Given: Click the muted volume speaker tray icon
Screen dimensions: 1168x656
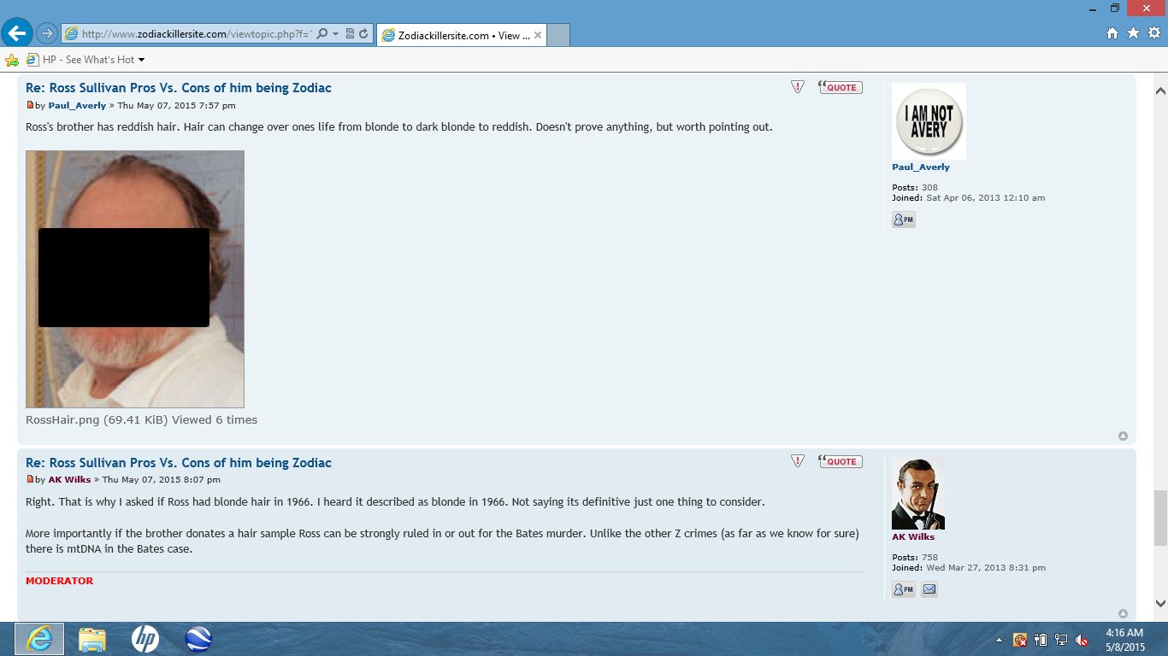Looking at the screenshot, I should point(1082,640).
